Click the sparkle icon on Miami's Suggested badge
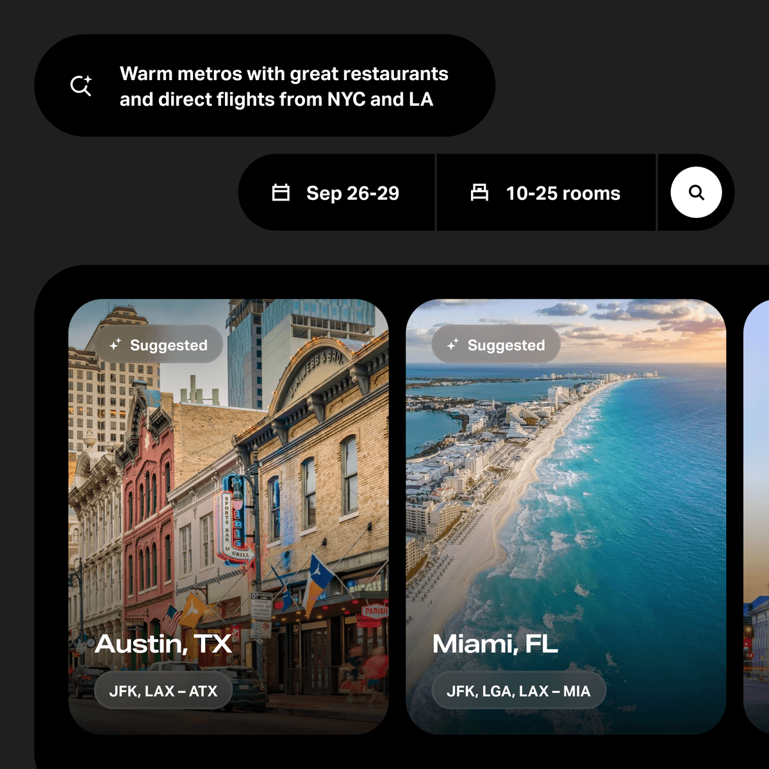This screenshot has width=769, height=769. click(x=453, y=344)
